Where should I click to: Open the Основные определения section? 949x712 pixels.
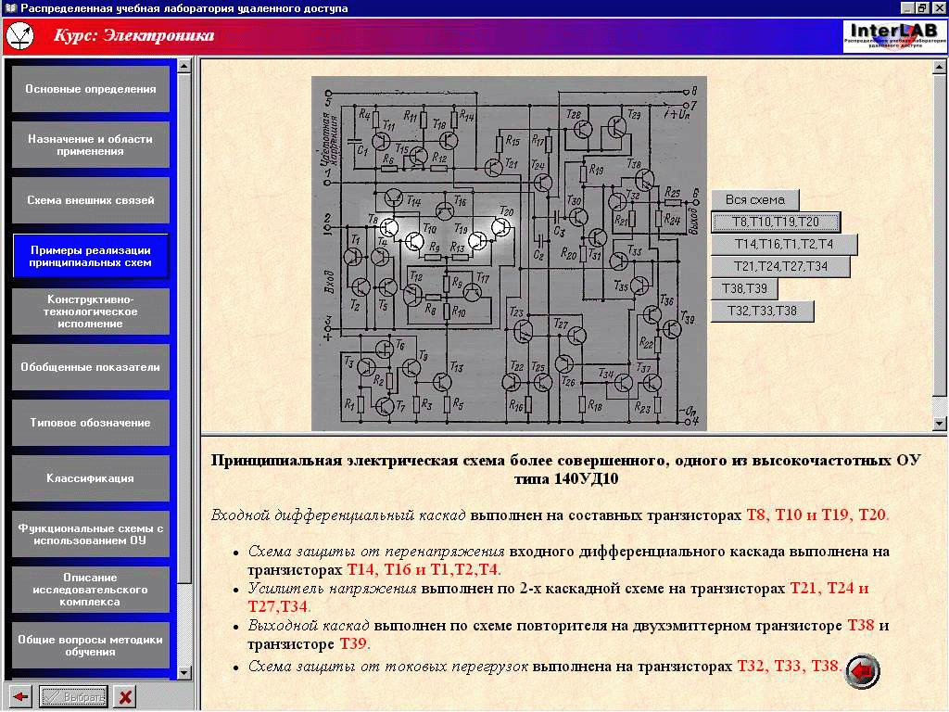(90, 89)
